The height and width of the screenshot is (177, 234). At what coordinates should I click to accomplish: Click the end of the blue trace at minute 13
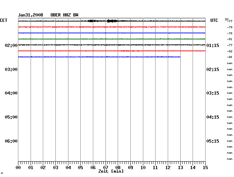point(180,57)
